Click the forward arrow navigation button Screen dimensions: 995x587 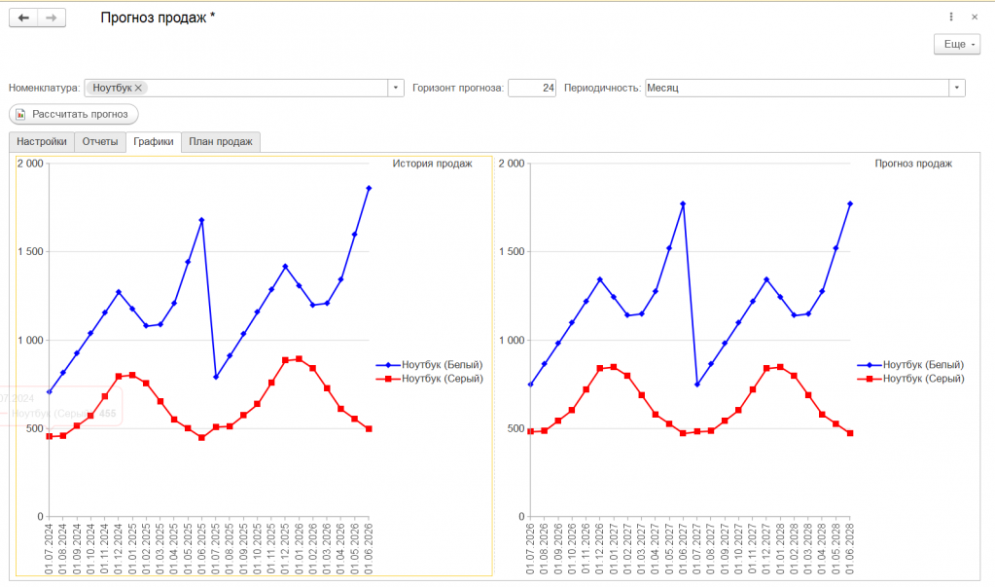pos(52,18)
